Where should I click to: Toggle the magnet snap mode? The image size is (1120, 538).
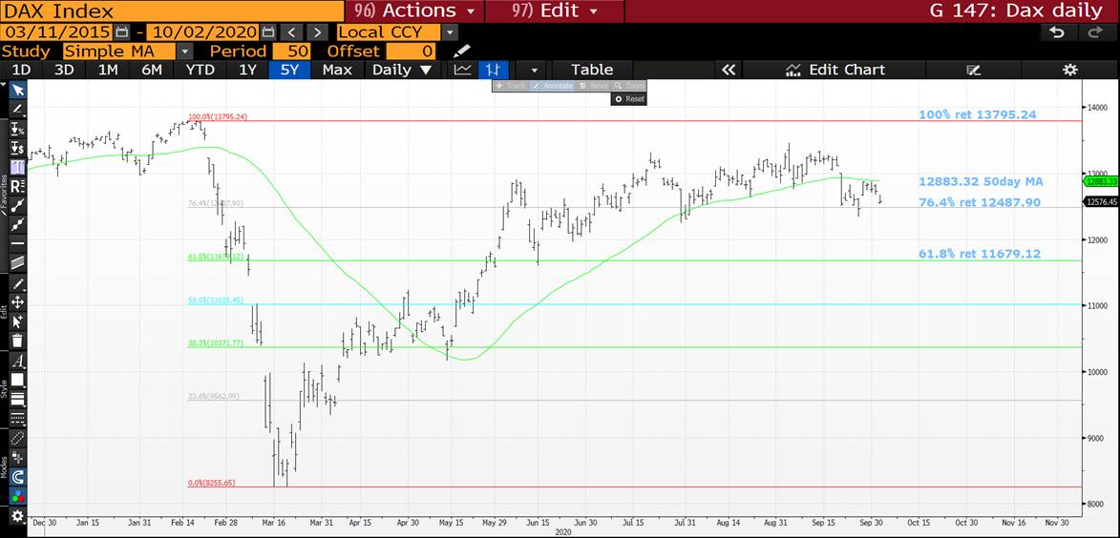pyautogui.click(x=18, y=477)
